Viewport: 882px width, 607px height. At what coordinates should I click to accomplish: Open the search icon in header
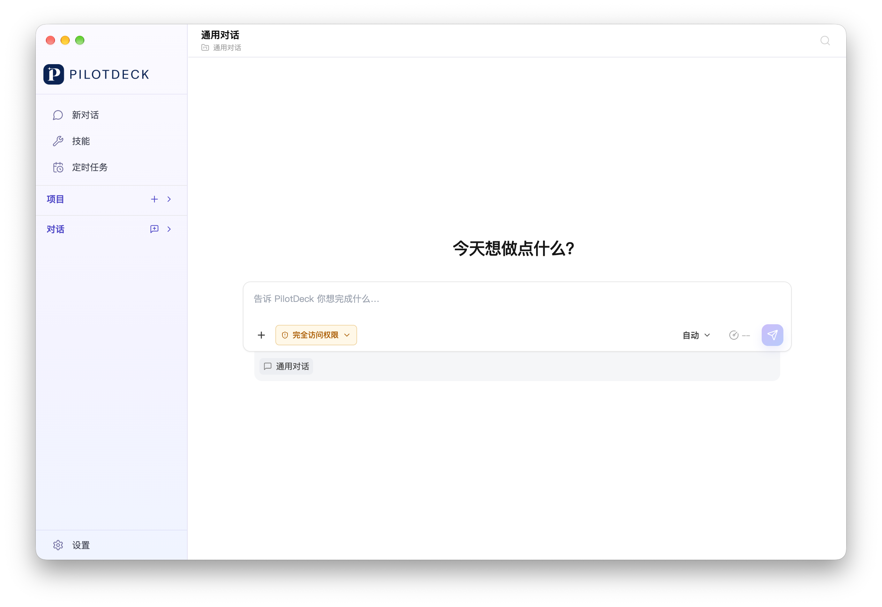click(x=825, y=40)
